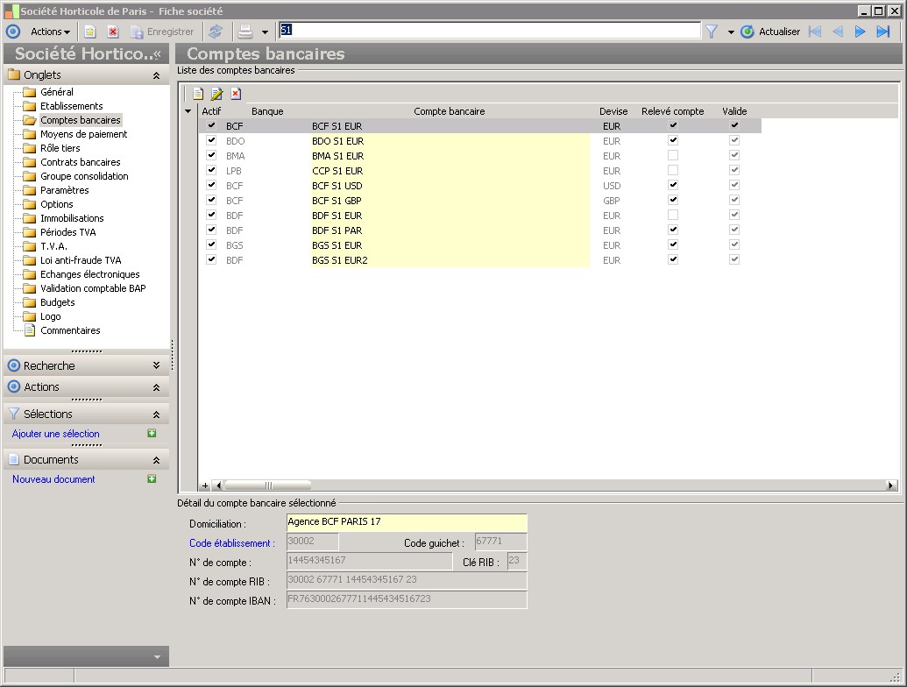907x687 pixels.
Task: Click the red delete icon in main toolbar
Action: (113, 32)
